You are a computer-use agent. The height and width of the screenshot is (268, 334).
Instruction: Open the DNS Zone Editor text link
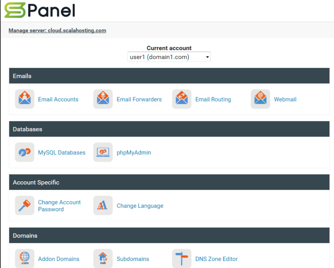point(216,259)
